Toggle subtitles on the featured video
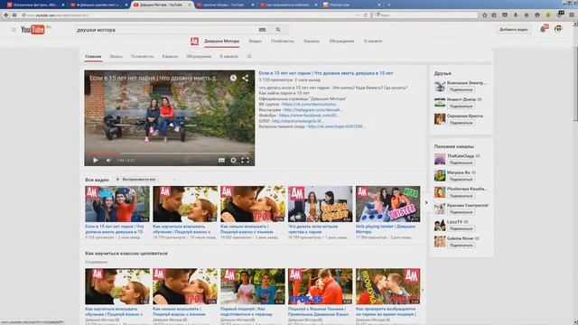Screen dimensions: 578x325 [x=221, y=161]
